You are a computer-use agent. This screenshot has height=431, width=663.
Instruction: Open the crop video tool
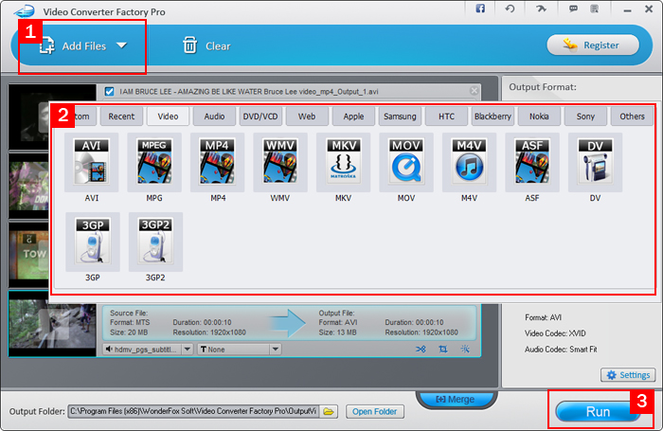[442, 349]
